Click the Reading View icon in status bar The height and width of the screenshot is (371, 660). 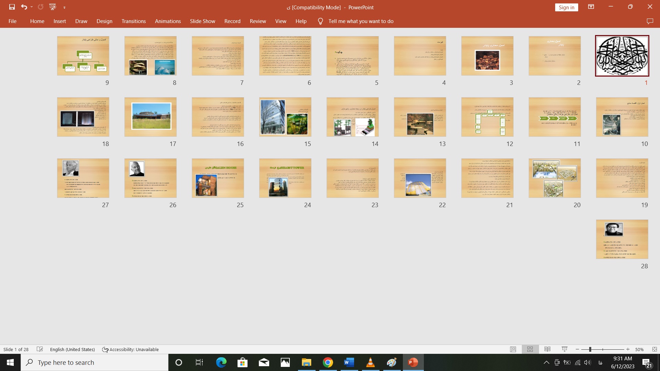547,349
